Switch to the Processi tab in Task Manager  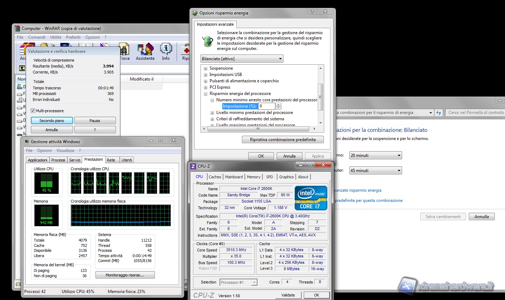[x=58, y=160]
